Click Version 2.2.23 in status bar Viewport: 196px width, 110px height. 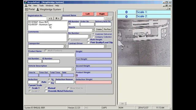[x=74, y=108]
